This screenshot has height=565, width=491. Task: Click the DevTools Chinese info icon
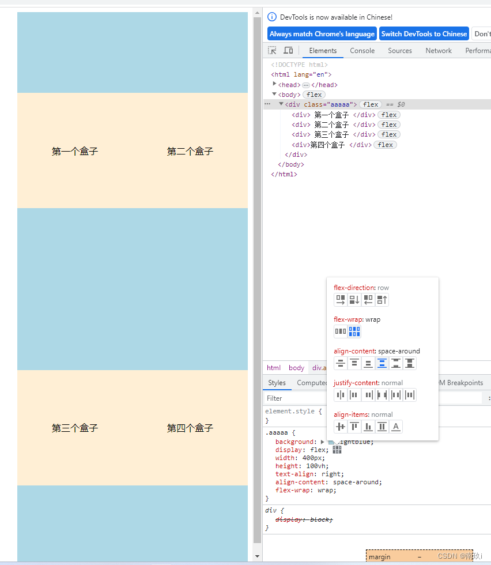[x=271, y=17]
